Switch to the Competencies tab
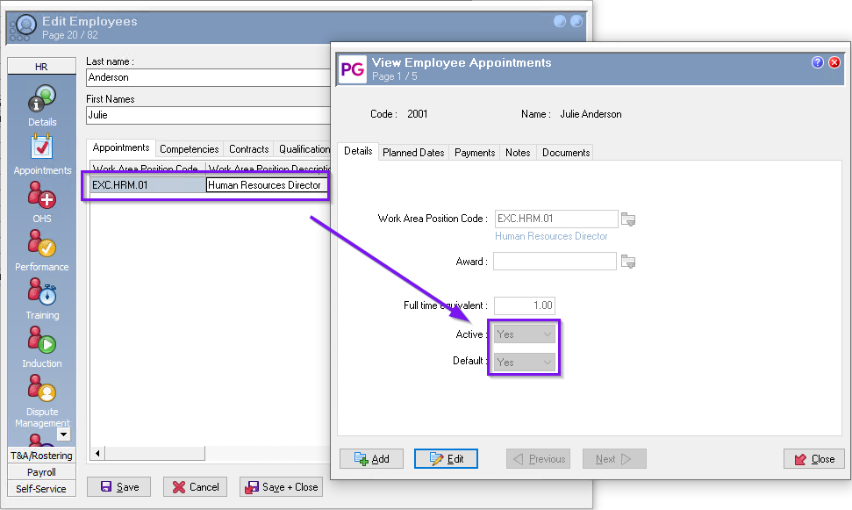This screenshot has width=852, height=510. [x=189, y=149]
